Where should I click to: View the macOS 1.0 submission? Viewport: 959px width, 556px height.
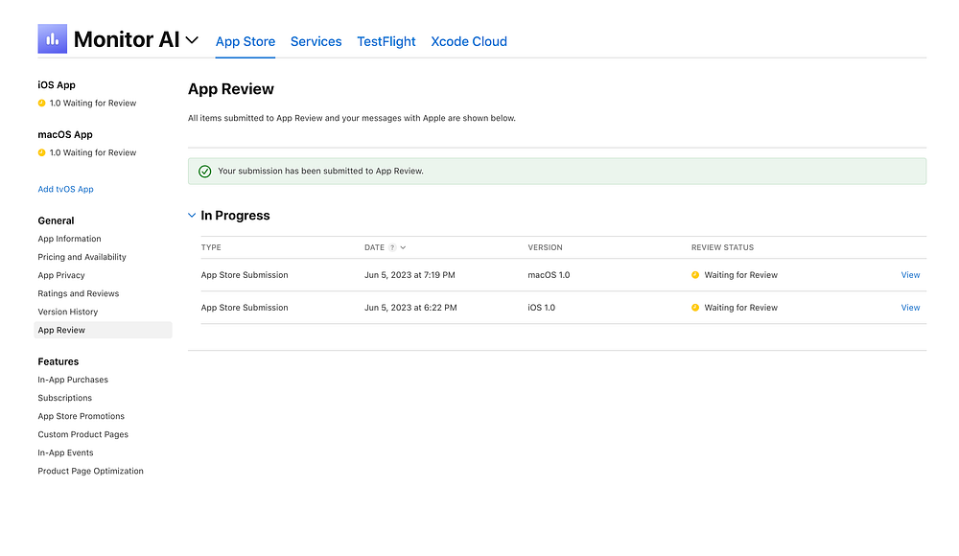coord(910,275)
